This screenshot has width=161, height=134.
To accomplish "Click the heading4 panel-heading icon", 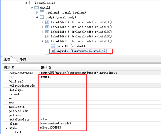I will 42,11.
